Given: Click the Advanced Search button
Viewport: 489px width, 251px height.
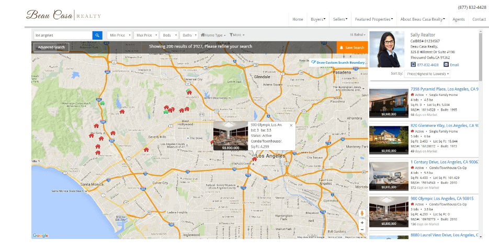Looking at the screenshot, I should pos(51,47).
